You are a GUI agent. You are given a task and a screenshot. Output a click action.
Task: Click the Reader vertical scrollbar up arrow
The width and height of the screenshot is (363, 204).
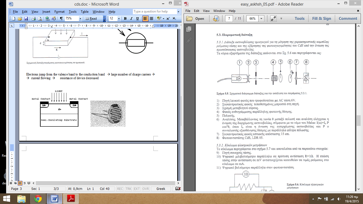(x=359, y=26)
